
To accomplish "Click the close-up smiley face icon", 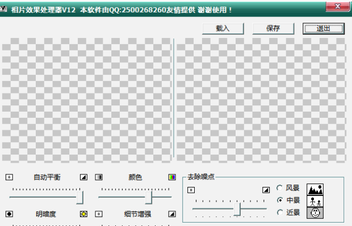I will click(315, 213).
